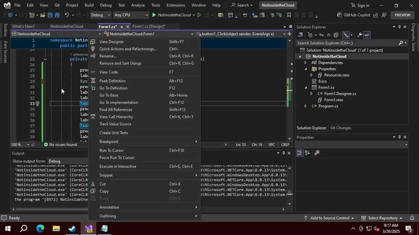Expand the Form1.Designer.cs node

pos(311,94)
